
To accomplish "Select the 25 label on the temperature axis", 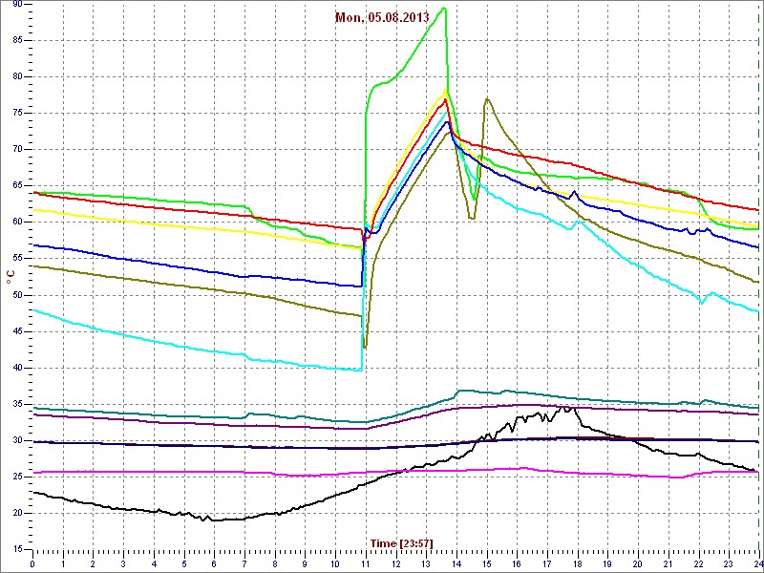I will point(16,477).
